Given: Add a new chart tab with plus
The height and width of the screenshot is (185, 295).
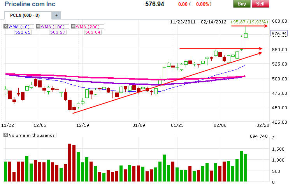Looking at the screenshot, I should click(x=56, y=16).
